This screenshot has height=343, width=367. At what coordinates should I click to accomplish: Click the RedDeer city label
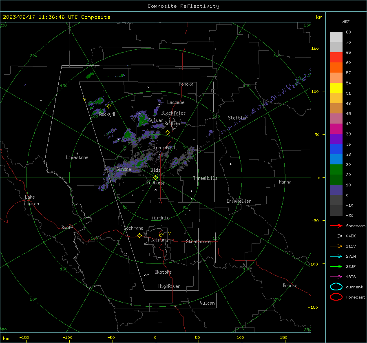(173, 124)
